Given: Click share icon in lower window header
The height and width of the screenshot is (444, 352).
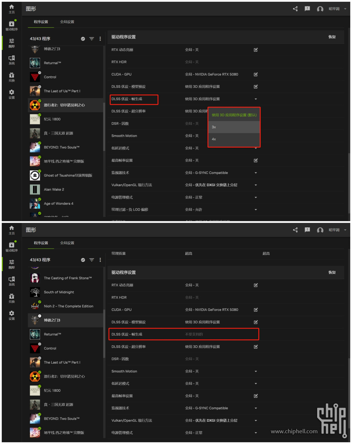Looking at the screenshot, I should coord(295,230).
